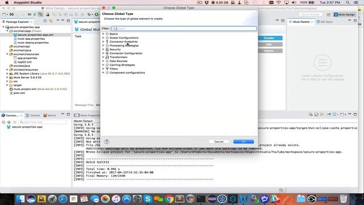Open the Message Flow tab

click(84, 105)
